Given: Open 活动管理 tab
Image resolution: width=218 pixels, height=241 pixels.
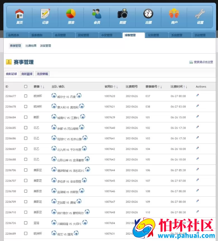Looking at the screenshot, I should (x=203, y=35).
